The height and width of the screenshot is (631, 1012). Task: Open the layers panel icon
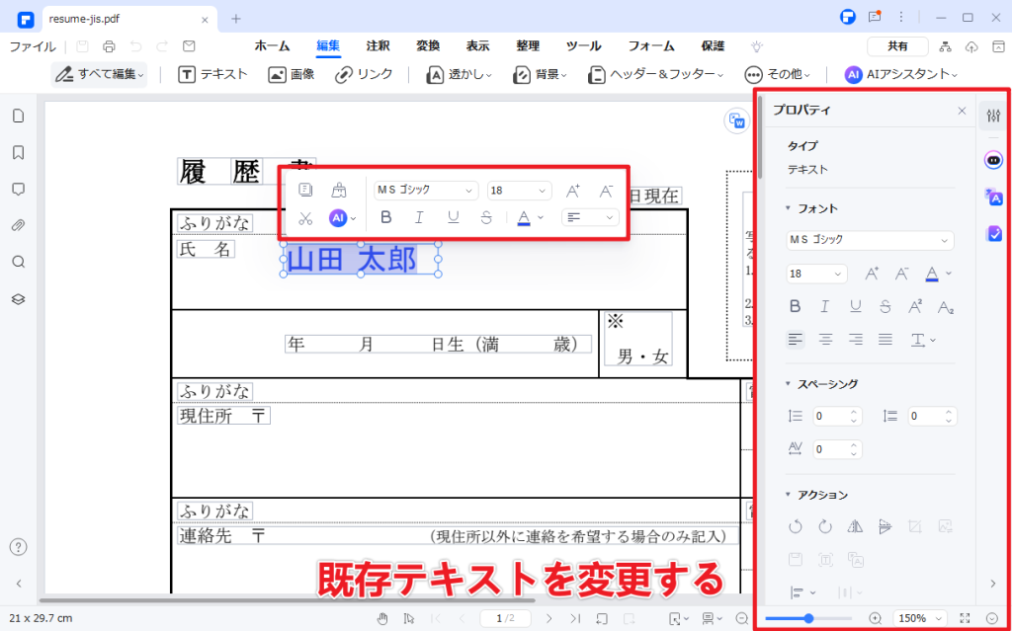[x=18, y=298]
